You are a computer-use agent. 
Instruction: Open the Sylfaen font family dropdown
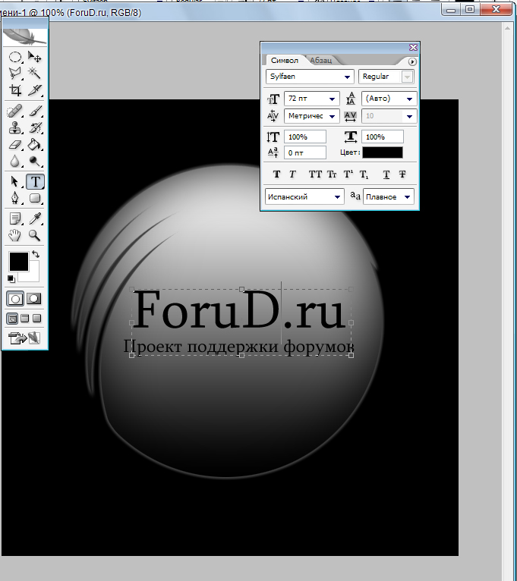(x=347, y=77)
